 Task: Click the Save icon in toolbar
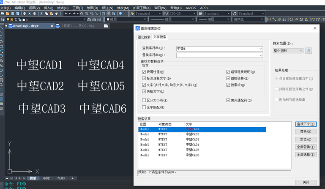[13, 14]
